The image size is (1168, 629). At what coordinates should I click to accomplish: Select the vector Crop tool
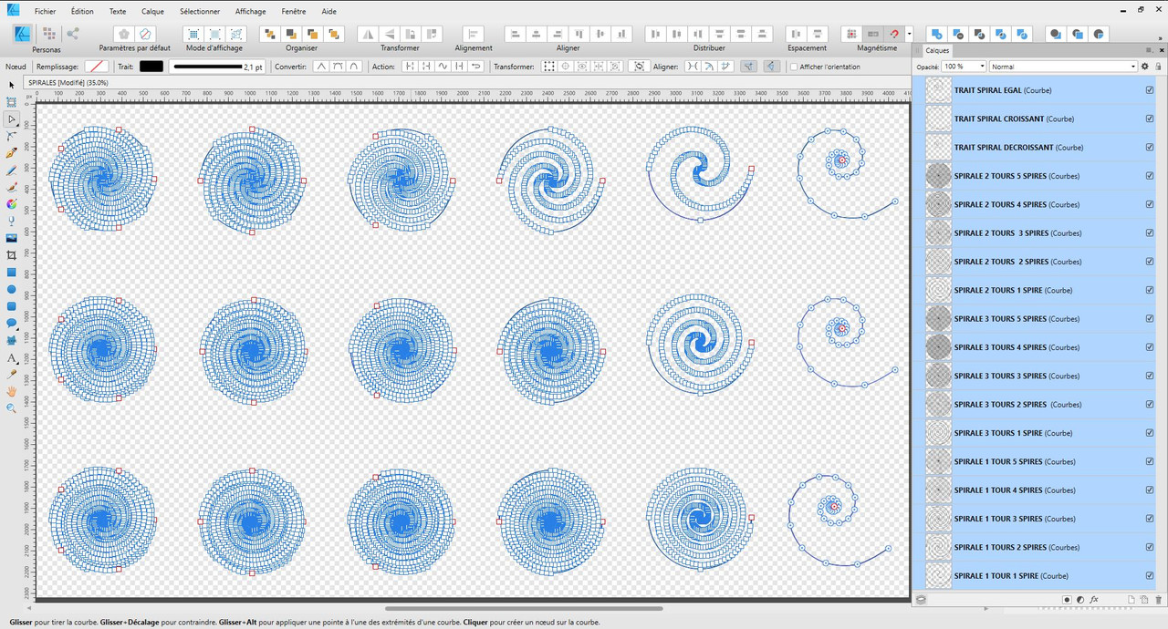point(12,254)
